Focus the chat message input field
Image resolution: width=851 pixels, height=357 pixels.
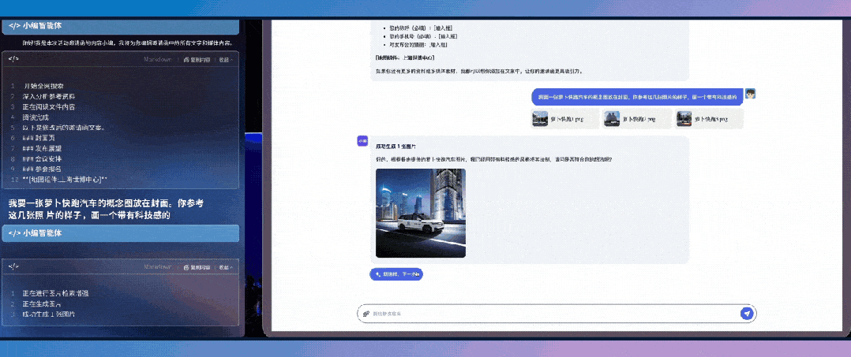click(553, 314)
